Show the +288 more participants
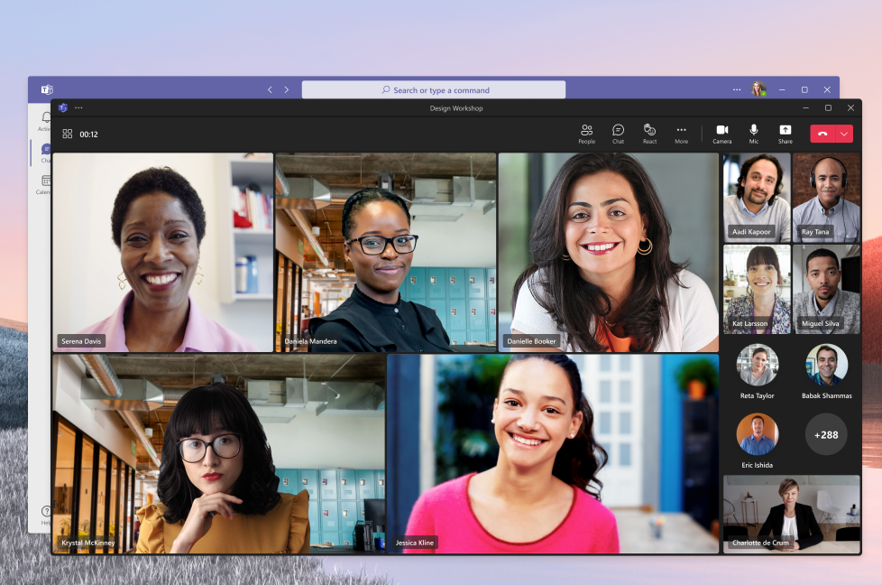This screenshot has height=585, width=882. click(826, 434)
